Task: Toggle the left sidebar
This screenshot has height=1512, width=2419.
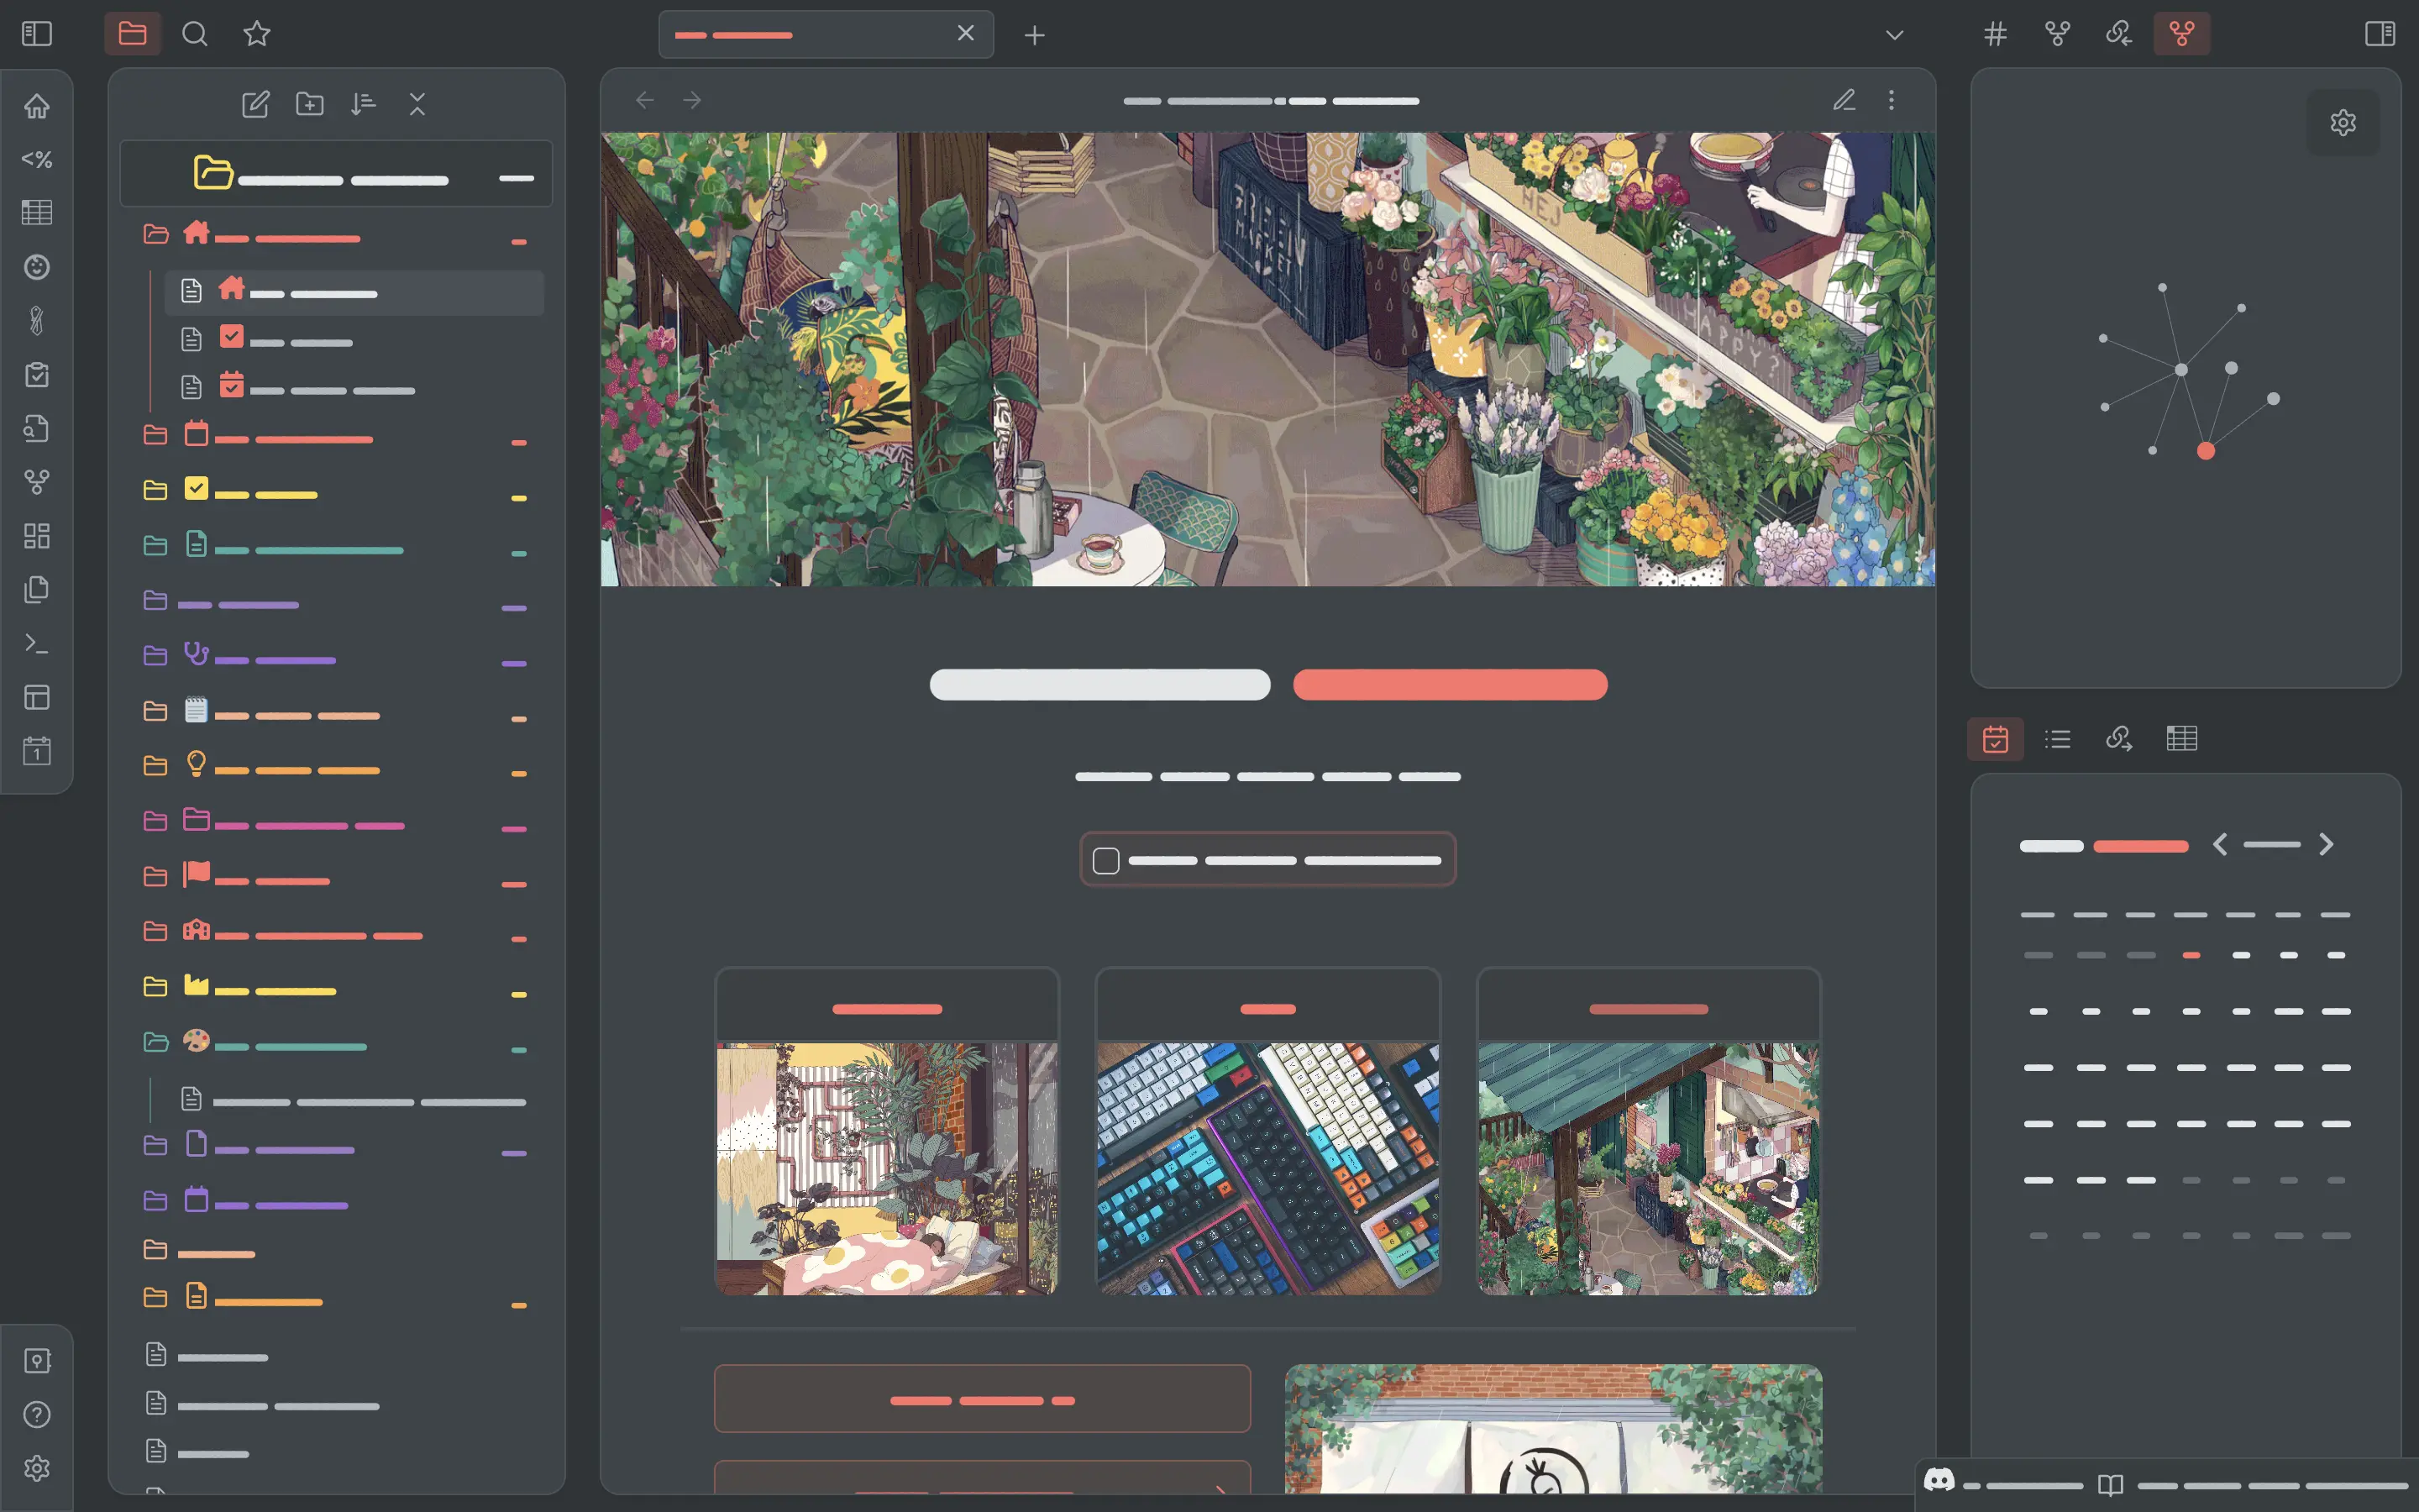Action: point(37,34)
